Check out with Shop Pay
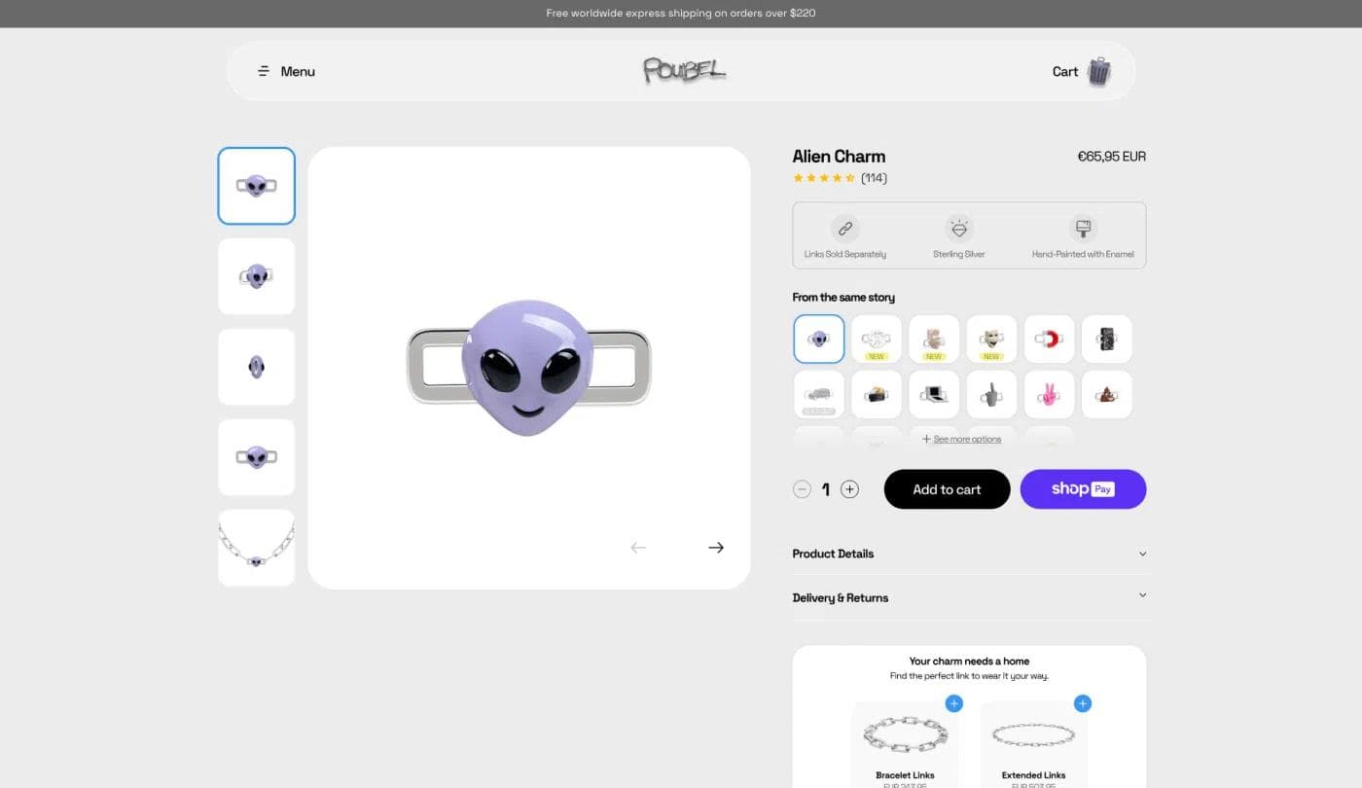Image resolution: width=1362 pixels, height=788 pixels. [x=1083, y=488]
